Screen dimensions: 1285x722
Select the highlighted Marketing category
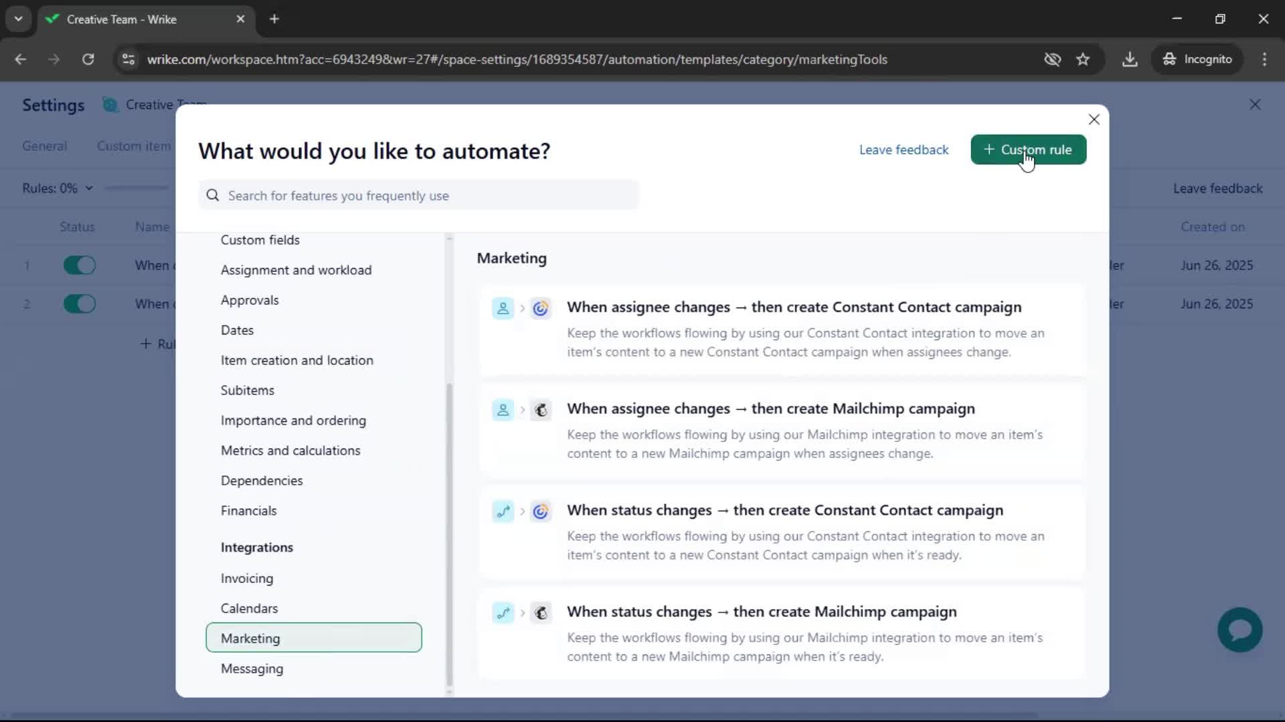click(314, 638)
